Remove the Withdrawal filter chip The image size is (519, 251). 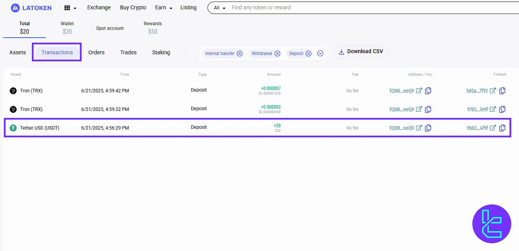(x=277, y=54)
